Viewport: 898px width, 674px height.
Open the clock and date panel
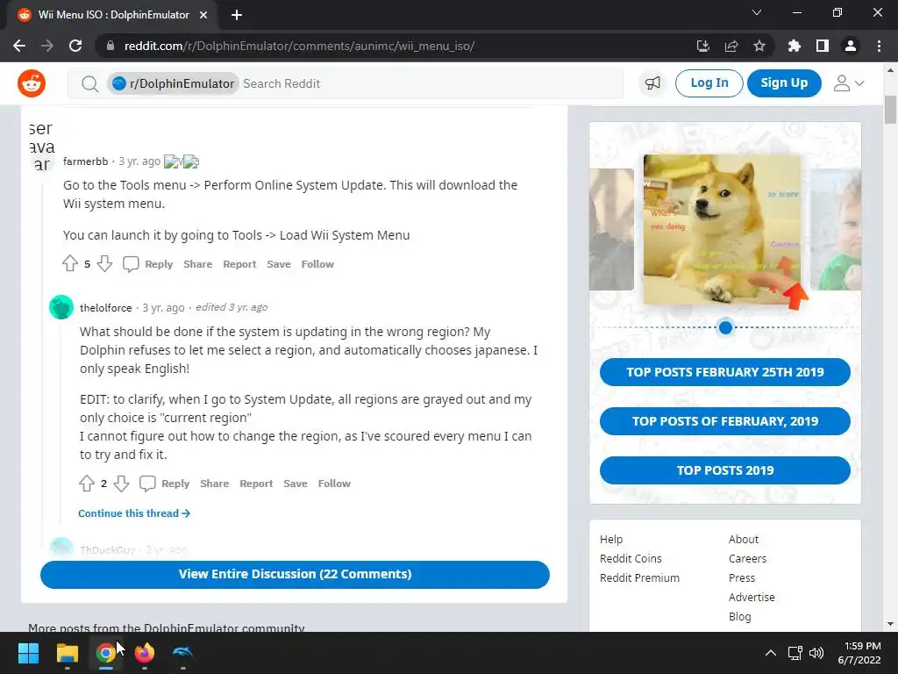(x=859, y=653)
